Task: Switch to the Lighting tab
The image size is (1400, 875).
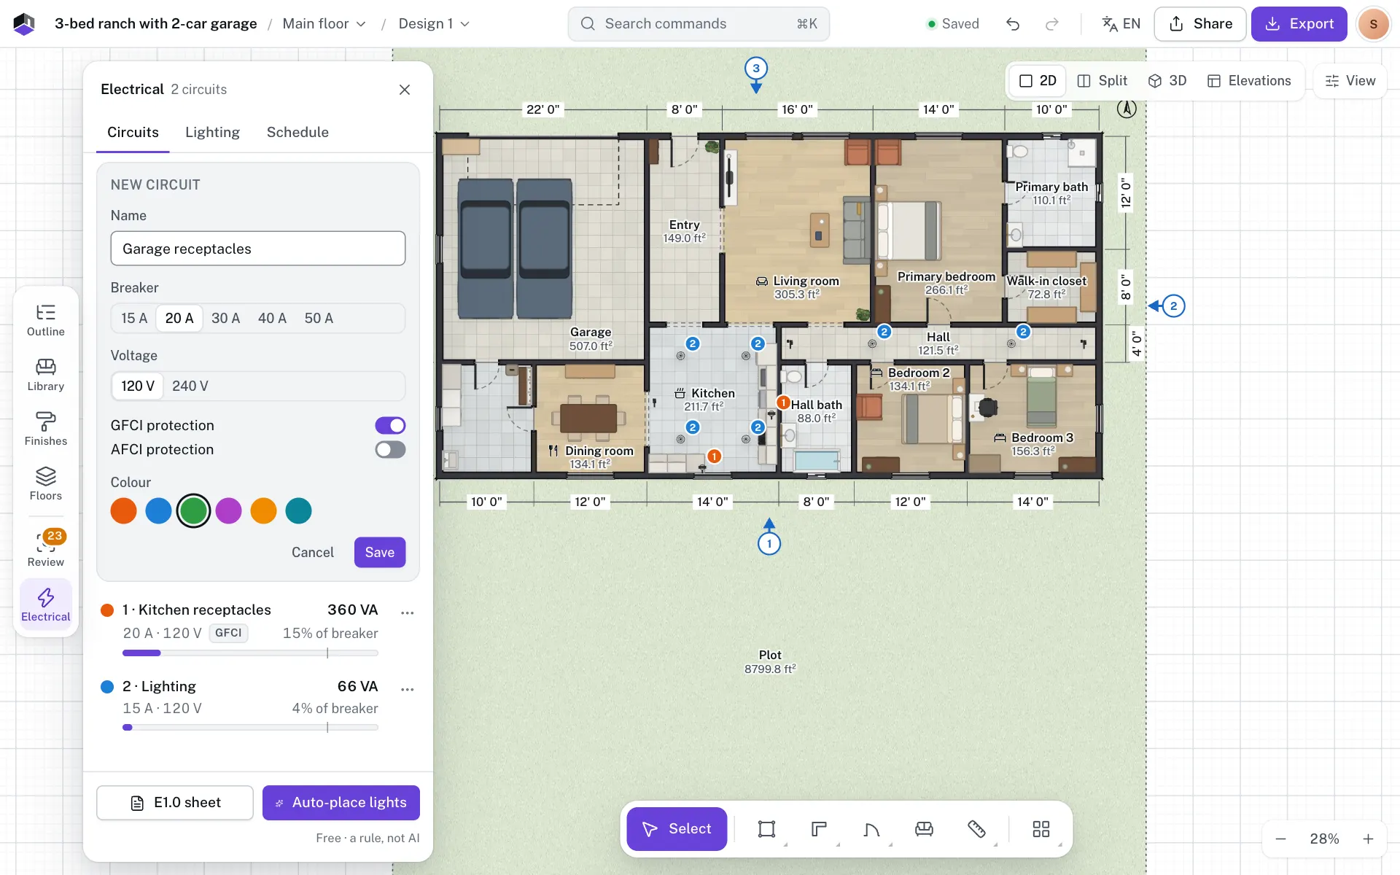Action: pos(212,133)
